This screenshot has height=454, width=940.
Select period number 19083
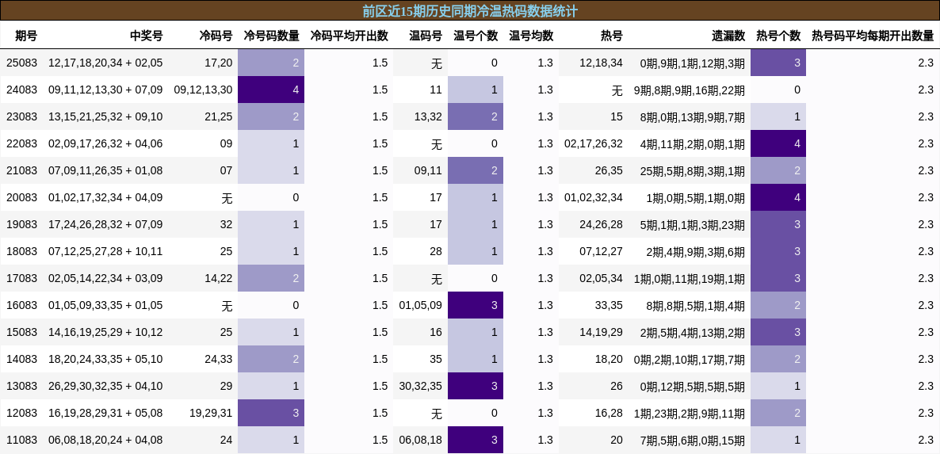pyautogui.click(x=21, y=224)
